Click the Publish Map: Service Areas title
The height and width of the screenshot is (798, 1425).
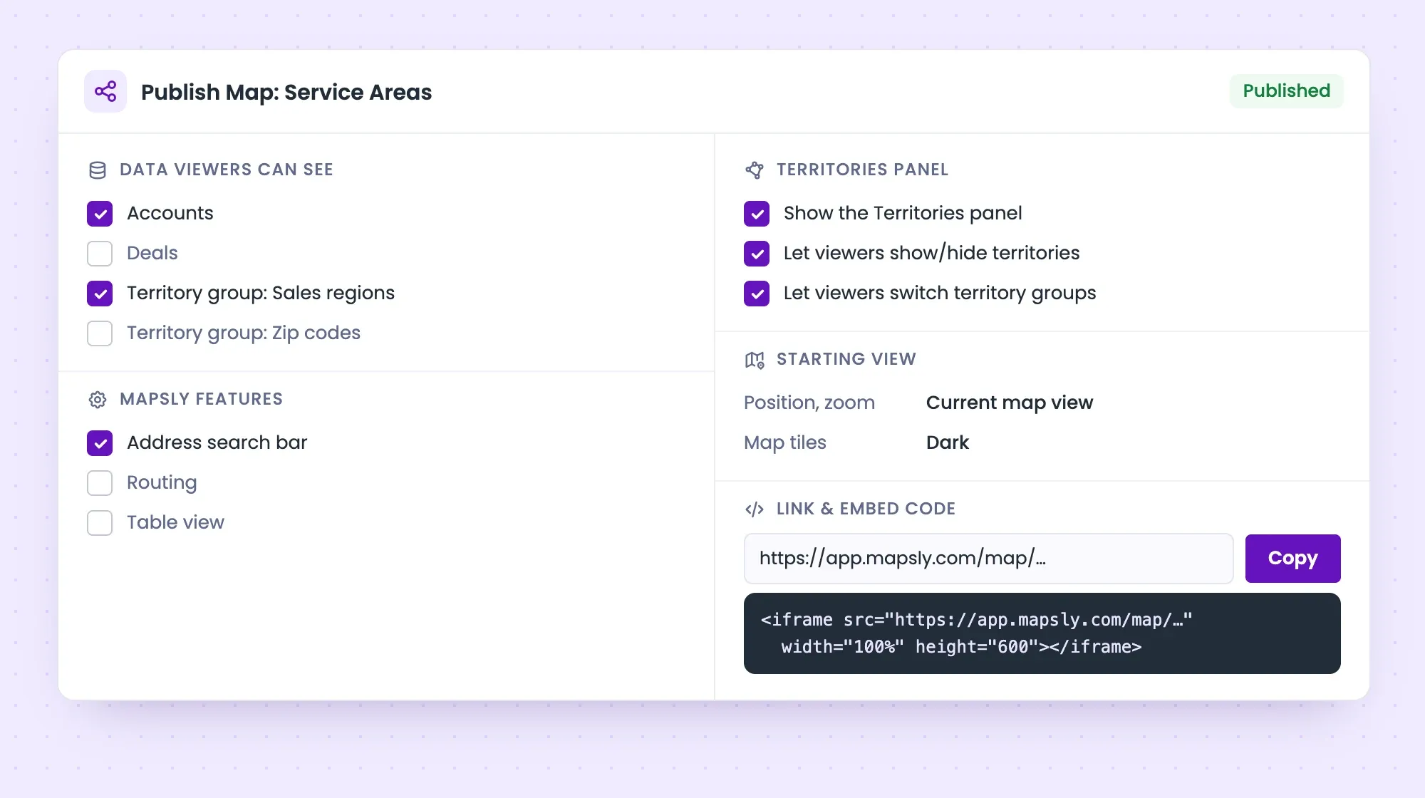pyautogui.click(x=286, y=92)
